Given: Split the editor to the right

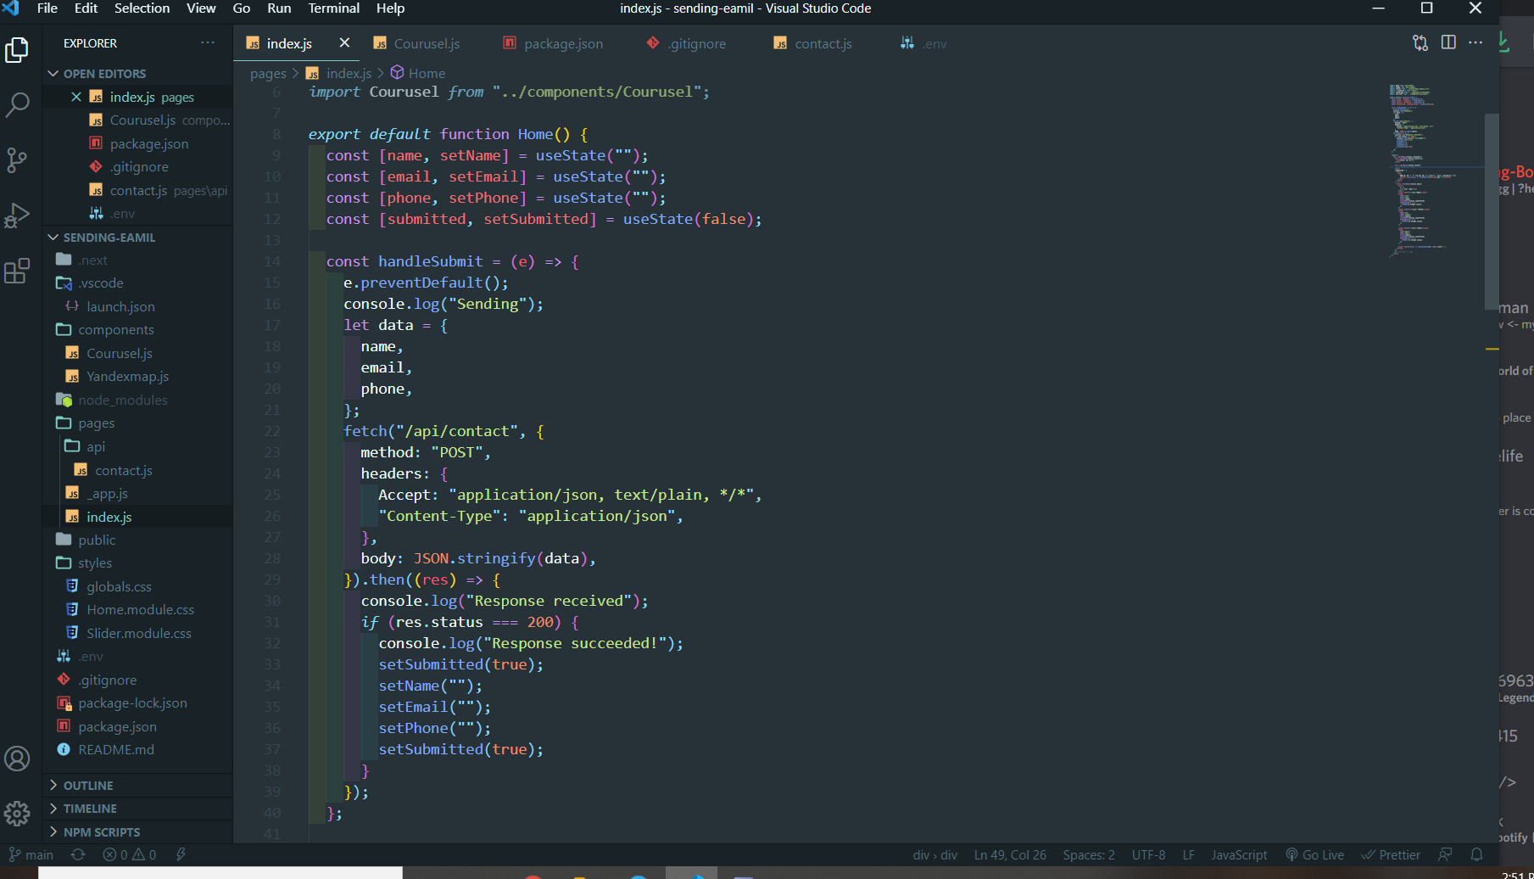Looking at the screenshot, I should (1448, 43).
